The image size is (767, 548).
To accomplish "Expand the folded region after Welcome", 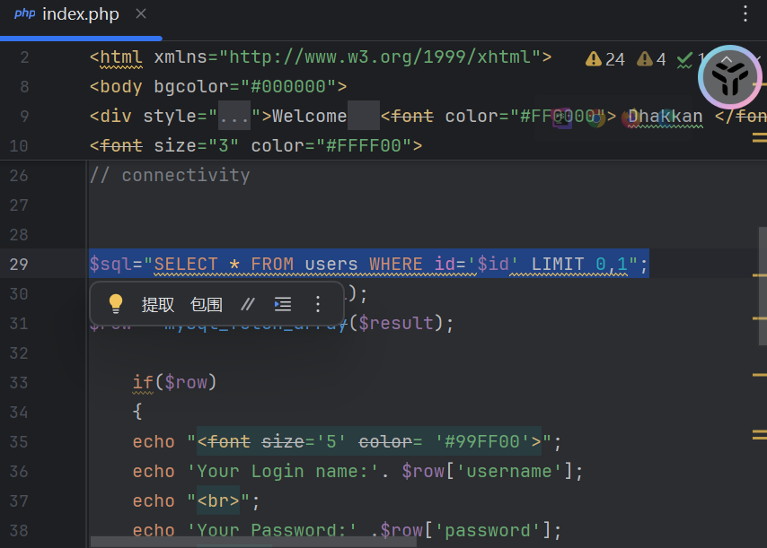I will 364,116.
